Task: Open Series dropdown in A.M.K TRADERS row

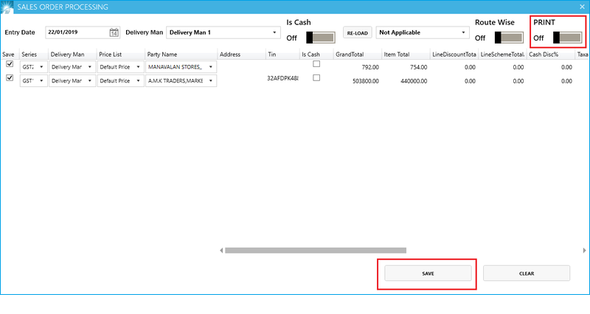Action: click(33, 81)
